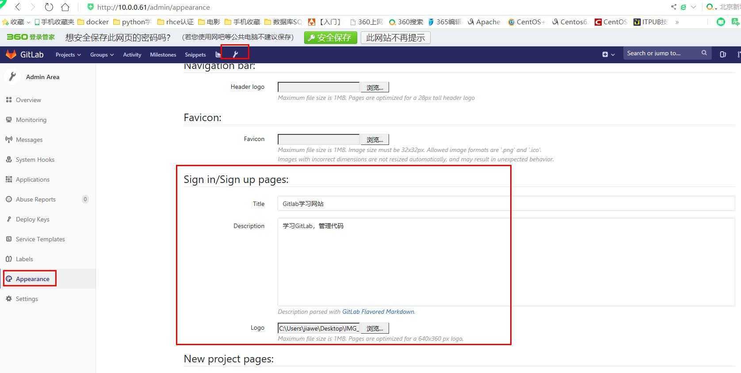This screenshot has height=373, width=741.
Task: Open the Admin Area wrench icon in navbar
Action: (235, 54)
